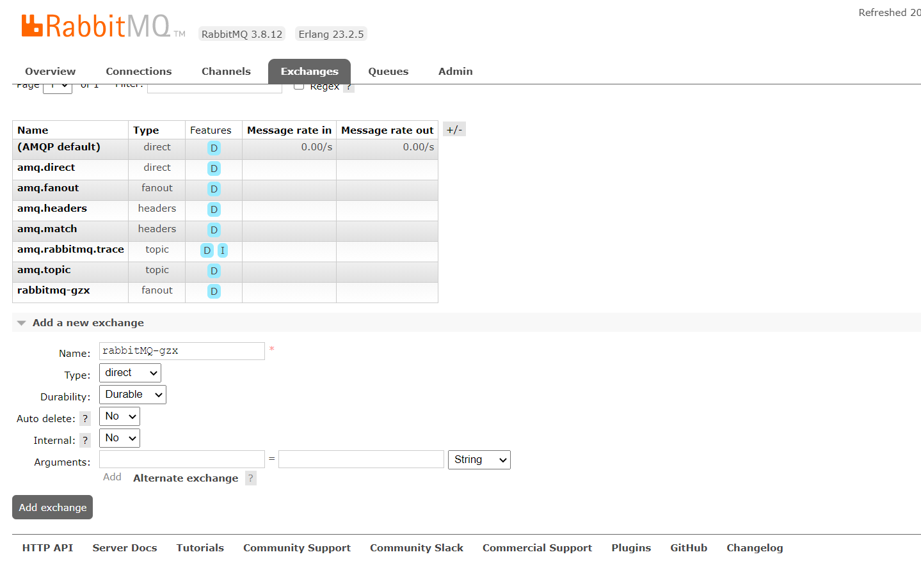Open the rabbitmq-gzx exchange
Viewport: 921px width, 566px height.
[x=54, y=290]
